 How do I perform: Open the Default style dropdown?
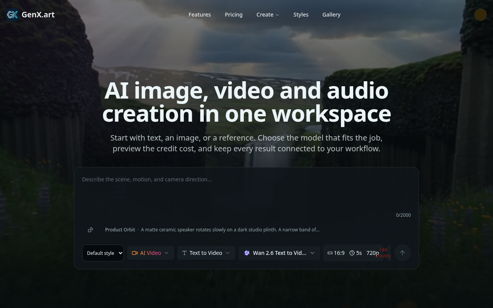pos(103,253)
